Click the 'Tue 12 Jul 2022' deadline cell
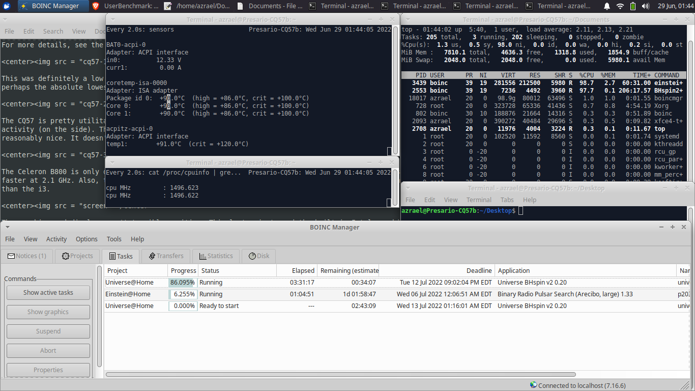Image resolution: width=695 pixels, height=391 pixels. (446, 282)
